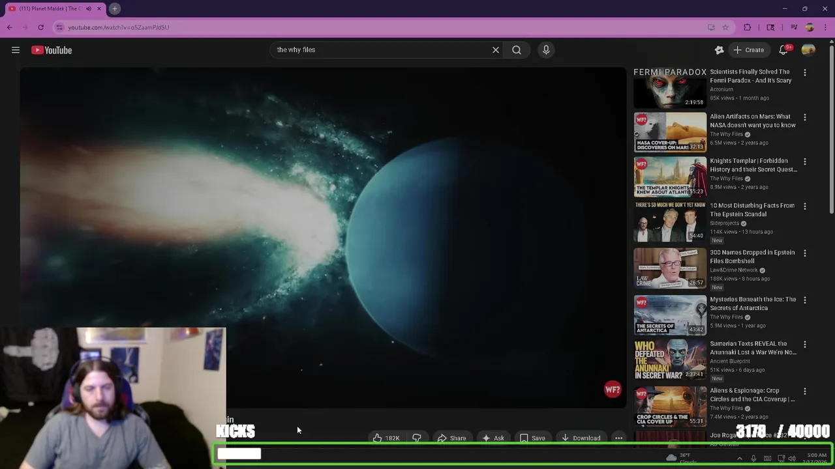Click the video player to pause
The width and height of the screenshot is (835, 469).
coord(323,238)
